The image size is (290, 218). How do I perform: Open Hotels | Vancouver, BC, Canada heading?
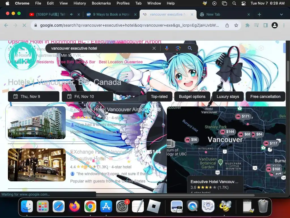click(65, 82)
